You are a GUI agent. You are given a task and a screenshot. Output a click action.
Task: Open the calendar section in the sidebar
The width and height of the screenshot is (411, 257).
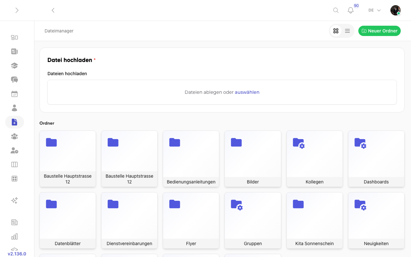tap(14, 93)
